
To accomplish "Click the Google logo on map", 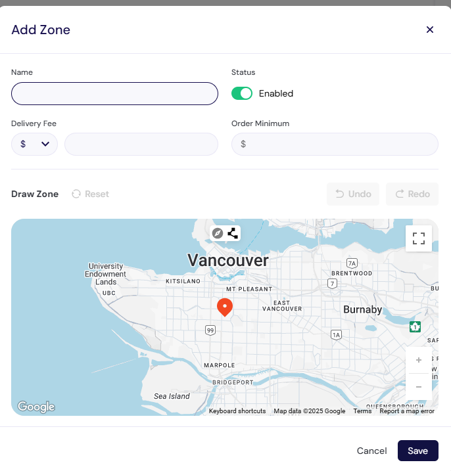I will tap(36, 407).
